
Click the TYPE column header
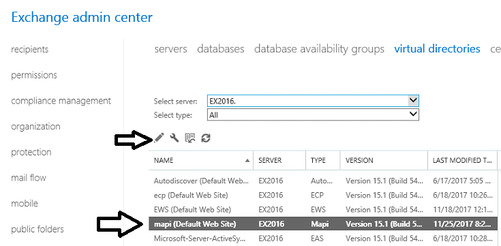322,160
